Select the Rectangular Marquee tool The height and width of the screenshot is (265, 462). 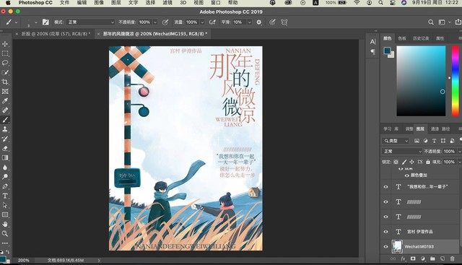tap(5, 53)
